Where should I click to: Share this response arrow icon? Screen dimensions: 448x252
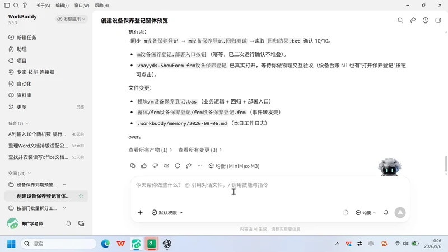[x=189, y=166]
